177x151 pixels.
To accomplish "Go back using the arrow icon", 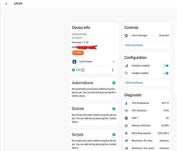I will pos(6,4).
